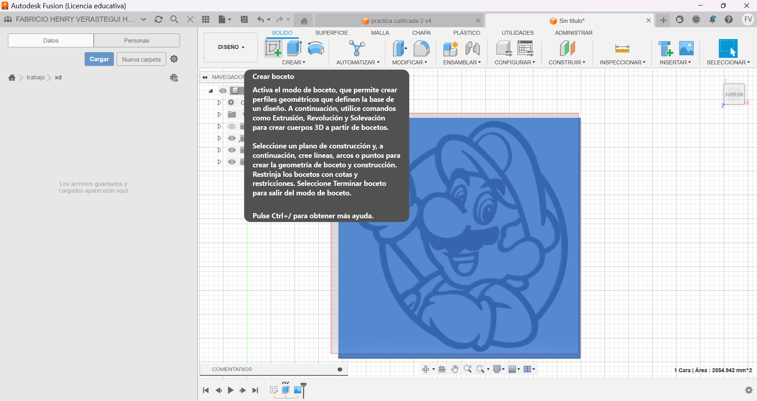Click the SUPERIOR face of the ViewCube
The width and height of the screenshot is (757, 401).
(x=734, y=94)
